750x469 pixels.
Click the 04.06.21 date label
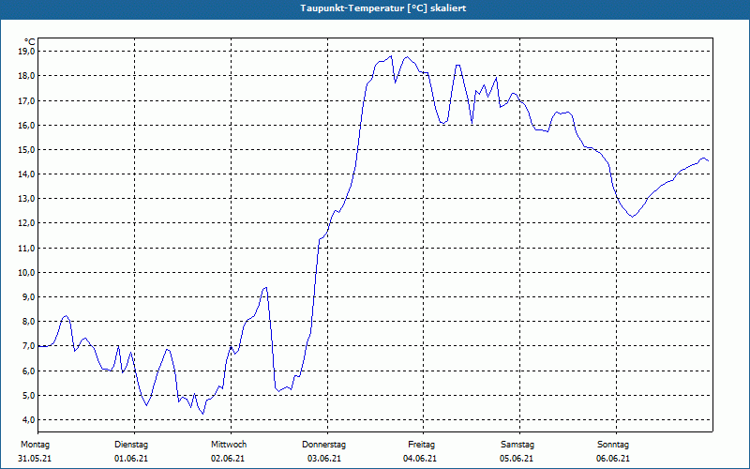[420, 459]
